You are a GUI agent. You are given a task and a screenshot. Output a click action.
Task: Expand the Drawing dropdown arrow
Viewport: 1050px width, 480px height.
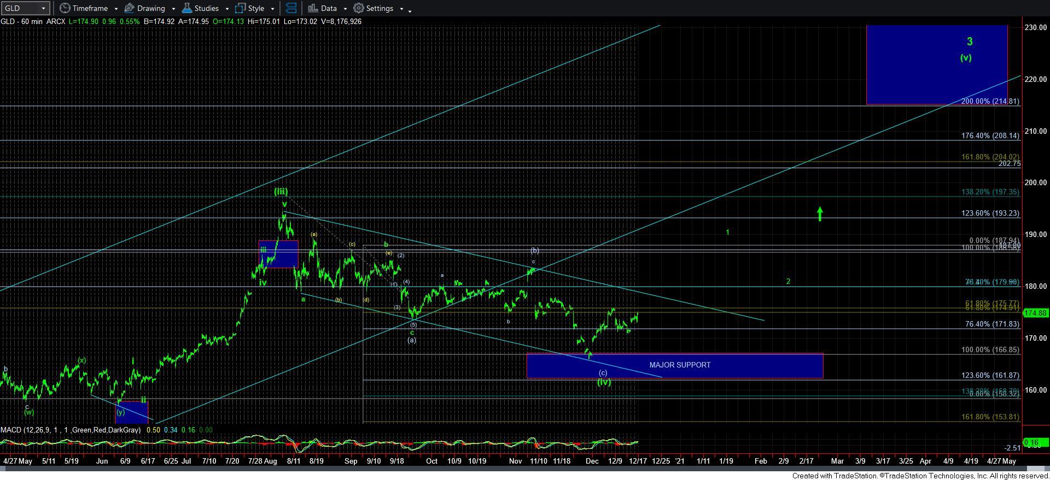pyautogui.click(x=173, y=9)
